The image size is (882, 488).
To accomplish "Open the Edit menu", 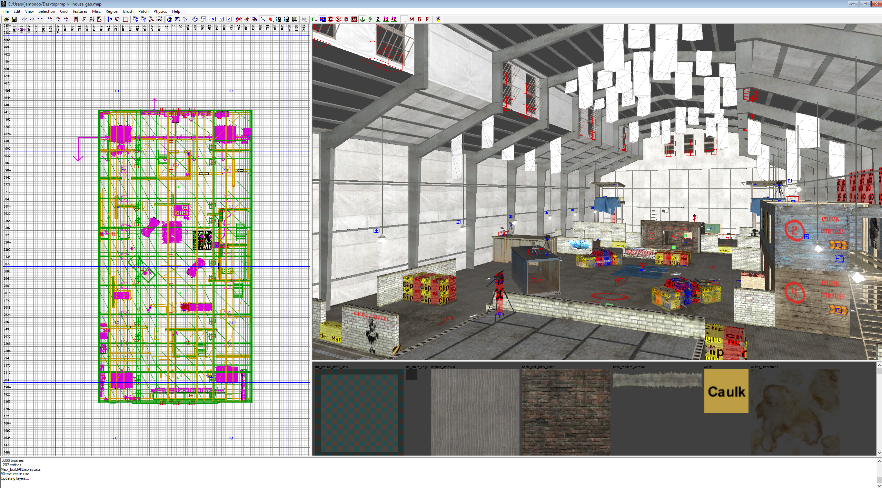I will point(17,11).
